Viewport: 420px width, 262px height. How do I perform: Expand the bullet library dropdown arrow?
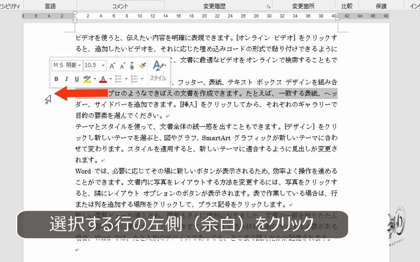pos(126,79)
